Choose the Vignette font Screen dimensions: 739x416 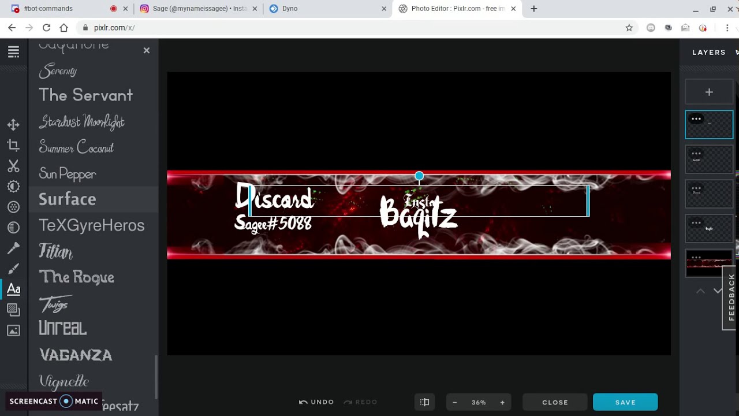pos(64,381)
